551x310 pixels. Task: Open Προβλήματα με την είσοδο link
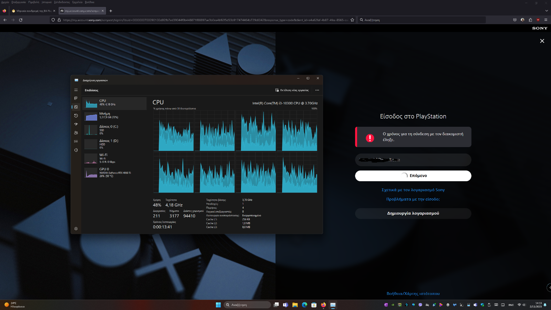(413, 199)
